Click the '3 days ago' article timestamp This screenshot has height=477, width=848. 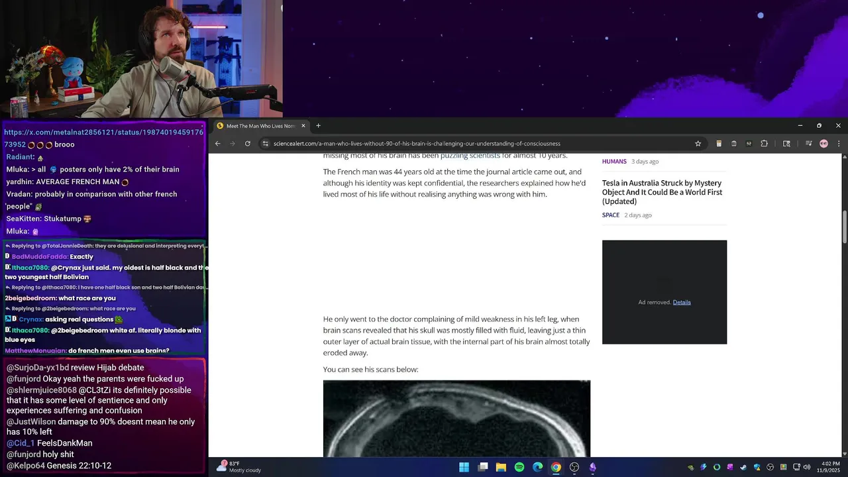645,162
